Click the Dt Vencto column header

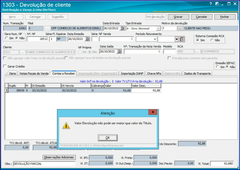point(76,86)
